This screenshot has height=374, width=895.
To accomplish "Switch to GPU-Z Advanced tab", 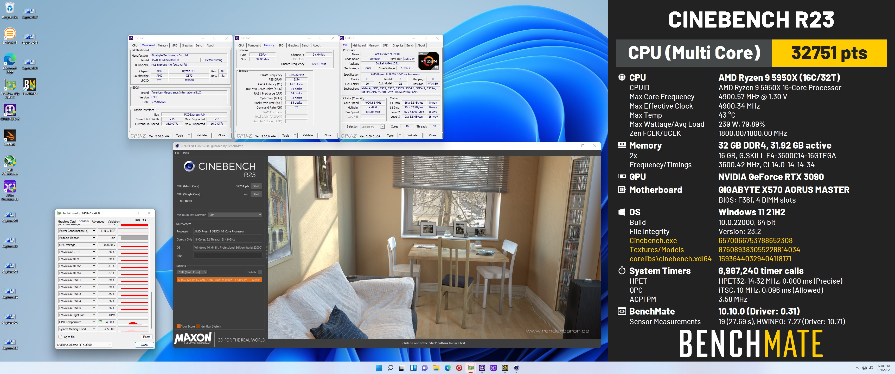I will 98,221.
